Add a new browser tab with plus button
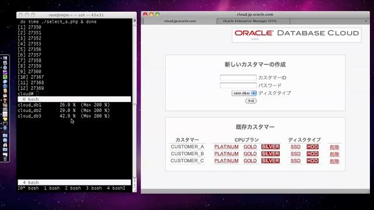This screenshot has width=374, height=210. click(x=366, y=21)
